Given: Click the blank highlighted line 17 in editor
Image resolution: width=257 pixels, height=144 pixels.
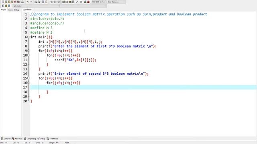Looking at the screenshot, I should tap(143, 87).
